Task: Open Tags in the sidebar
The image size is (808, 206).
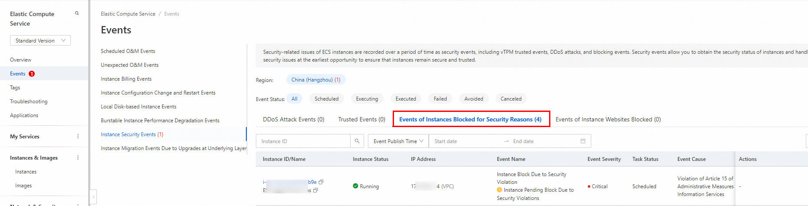Action: point(15,88)
